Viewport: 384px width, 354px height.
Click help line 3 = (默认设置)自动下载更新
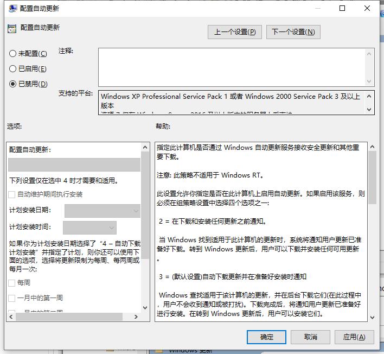pyautogui.click(x=233, y=277)
